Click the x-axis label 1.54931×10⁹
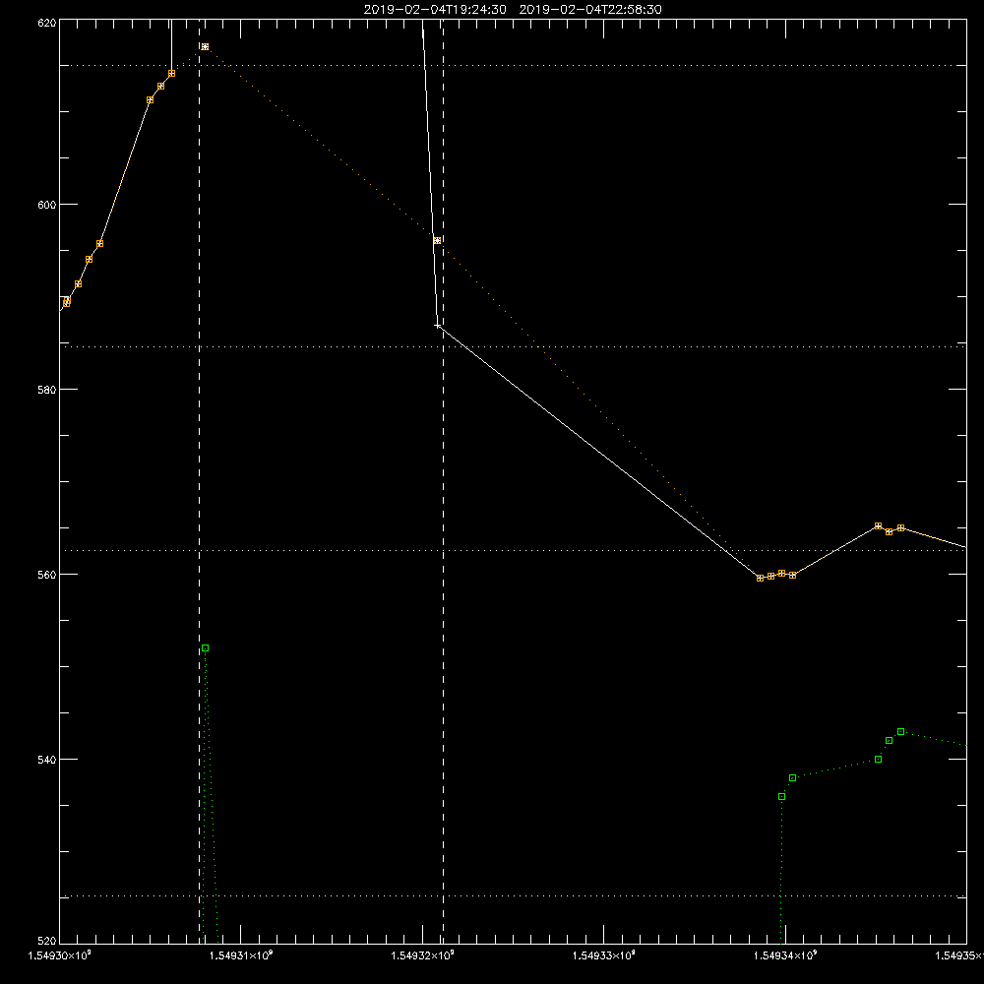The height and width of the screenshot is (984, 984). click(x=241, y=955)
